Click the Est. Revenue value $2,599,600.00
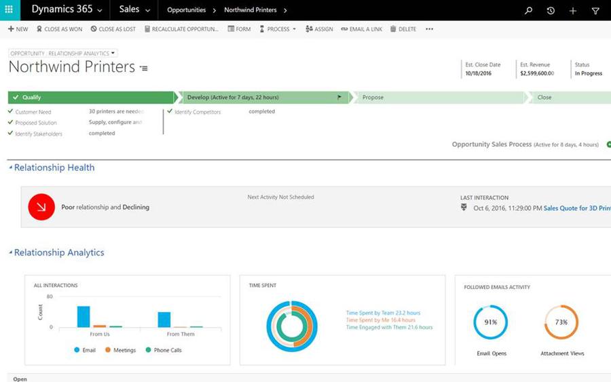611x382 pixels. (537, 73)
